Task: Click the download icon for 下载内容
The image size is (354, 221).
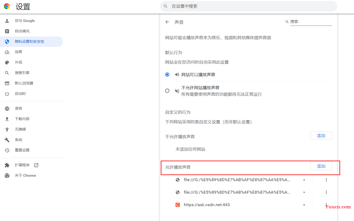Action: pyautogui.click(x=7, y=119)
